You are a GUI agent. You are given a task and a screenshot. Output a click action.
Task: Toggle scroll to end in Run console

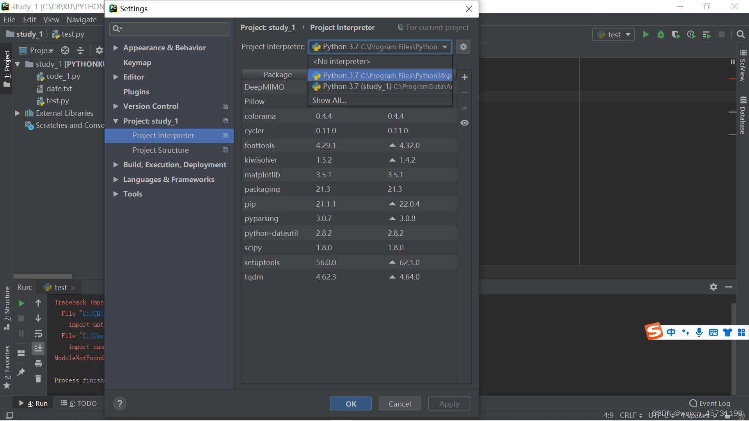[x=38, y=348]
